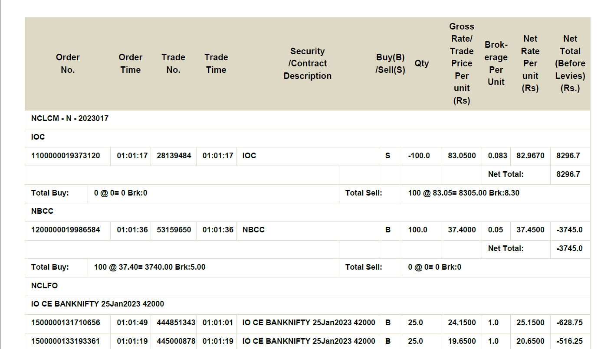Screen dimensions: 614x349
Task: Click IOC total sell summary 8305.00
Action: click(464, 193)
